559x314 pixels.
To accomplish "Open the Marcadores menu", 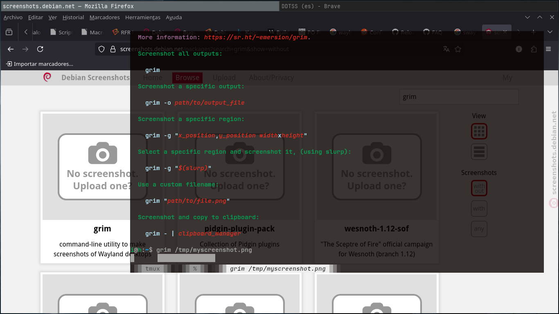I will tap(105, 17).
